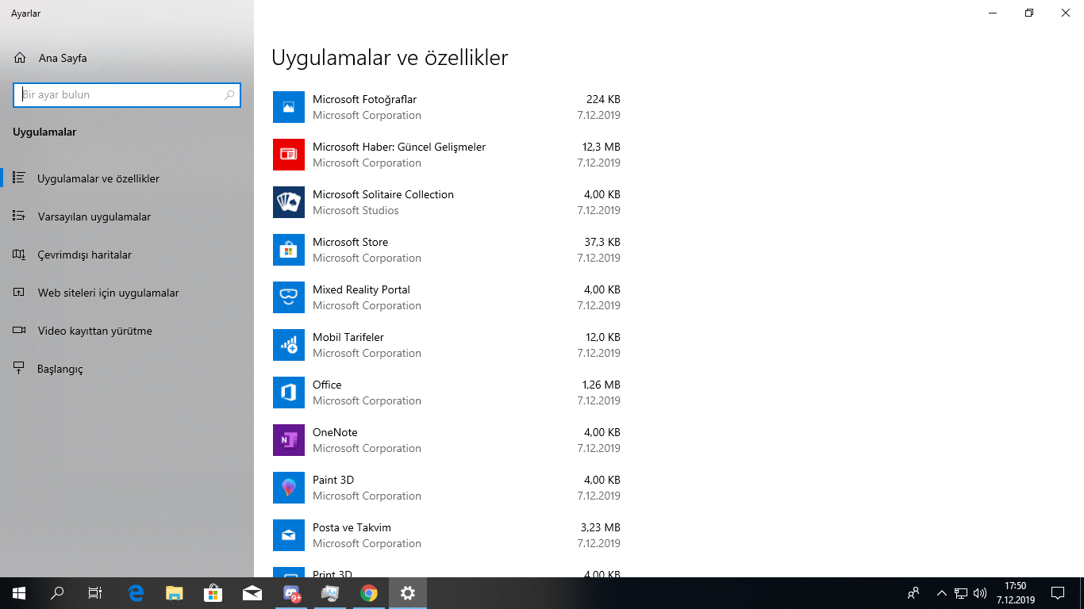Viewport: 1084px width, 609px height.
Task: Launch Google Chrome from taskbar
Action: pos(369,593)
